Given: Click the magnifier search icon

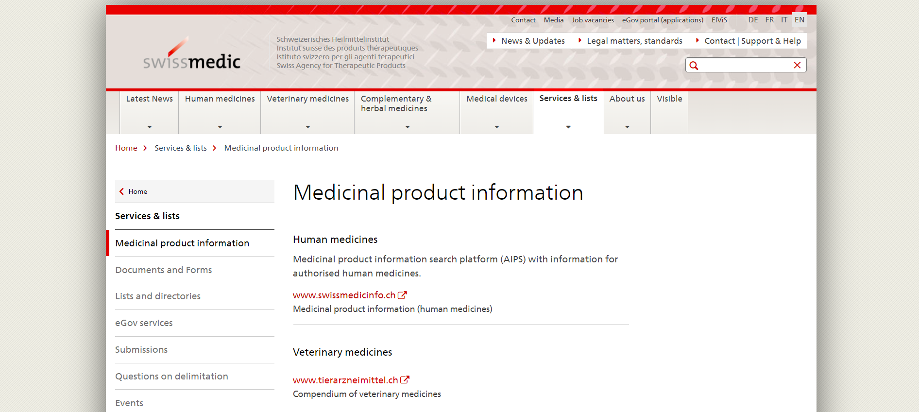Looking at the screenshot, I should click(694, 66).
